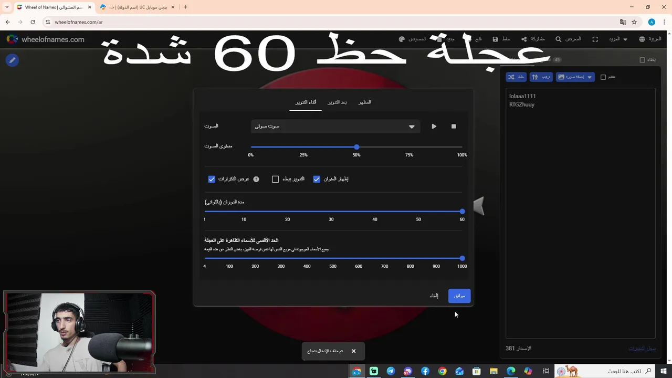Switch to the During spin tab
672x378 pixels.
click(x=306, y=102)
